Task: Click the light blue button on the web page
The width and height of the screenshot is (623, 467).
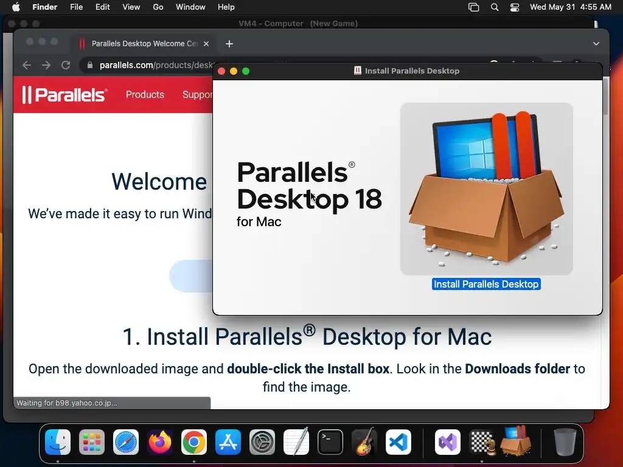Action: point(191,276)
